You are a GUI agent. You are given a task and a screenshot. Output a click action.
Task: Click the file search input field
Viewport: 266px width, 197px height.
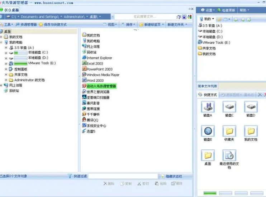(145, 16)
